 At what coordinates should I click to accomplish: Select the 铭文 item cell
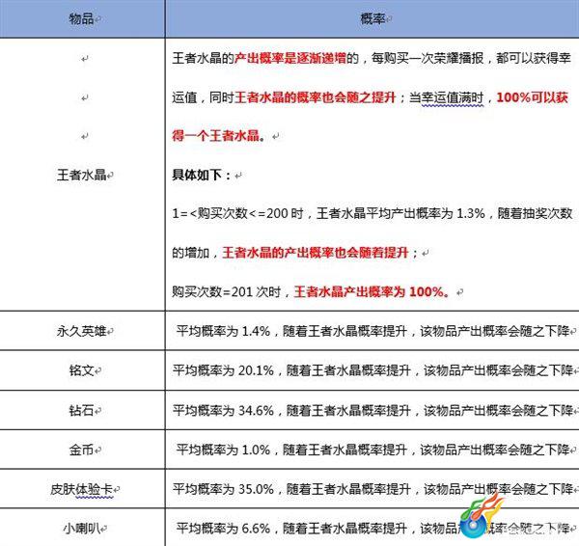[82, 370]
